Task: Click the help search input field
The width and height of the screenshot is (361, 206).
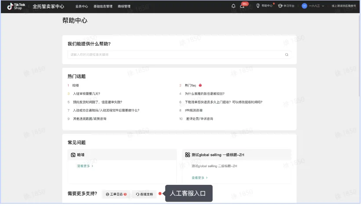Action: tap(179, 55)
